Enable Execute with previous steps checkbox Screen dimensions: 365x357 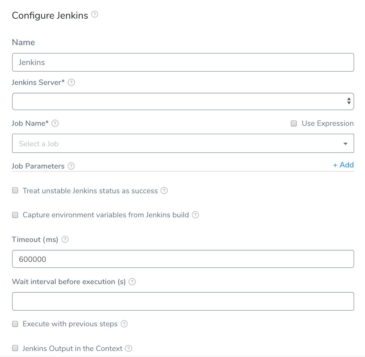pyautogui.click(x=15, y=324)
